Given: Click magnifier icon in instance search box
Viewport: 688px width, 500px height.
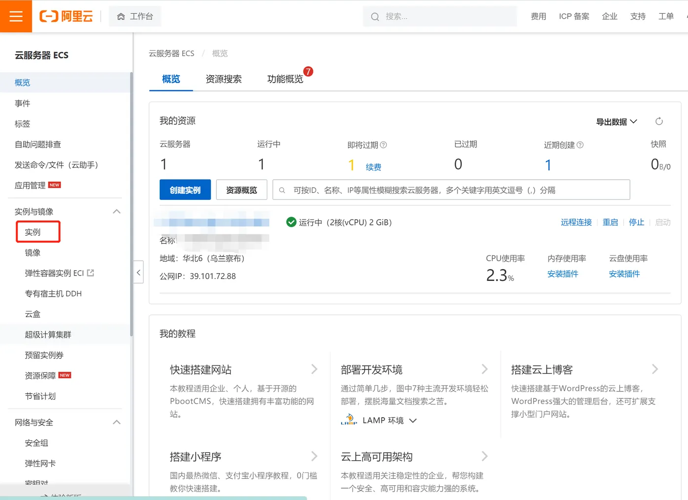Looking at the screenshot, I should click(x=282, y=190).
